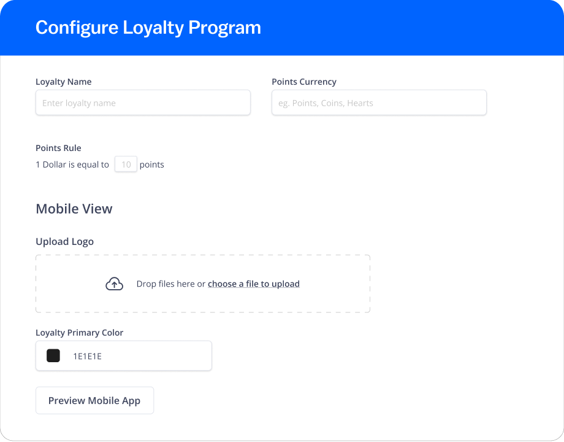
Task: Focus the Points Currency input box
Action: pos(378,103)
